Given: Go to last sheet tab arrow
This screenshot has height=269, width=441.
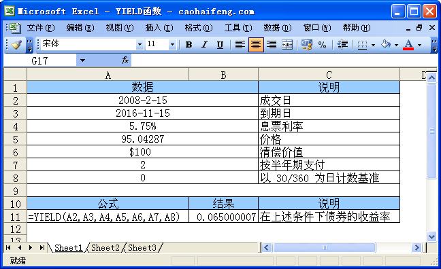Looking at the screenshot, I should point(42,247).
